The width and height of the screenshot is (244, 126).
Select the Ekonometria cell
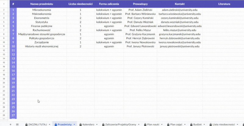pyautogui.click(x=41, y=18)
